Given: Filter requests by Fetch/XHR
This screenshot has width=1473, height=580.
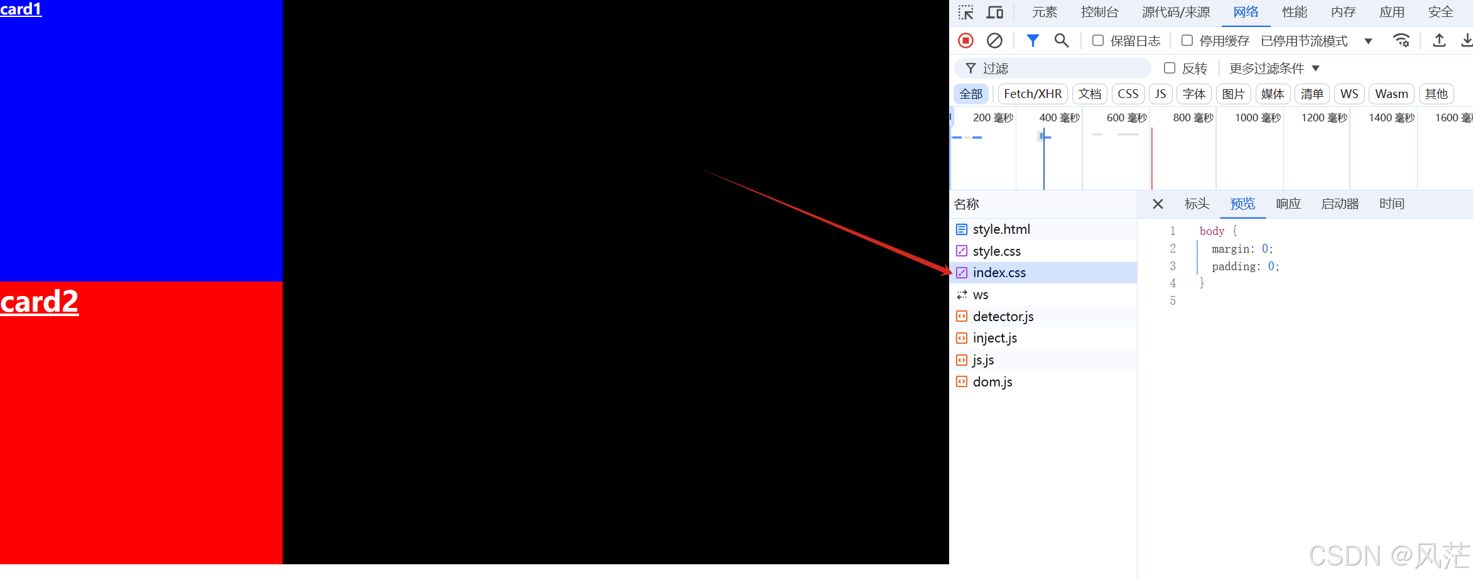Looking at the screenshot, I should pyautogui.click(x=1033, y=94).
